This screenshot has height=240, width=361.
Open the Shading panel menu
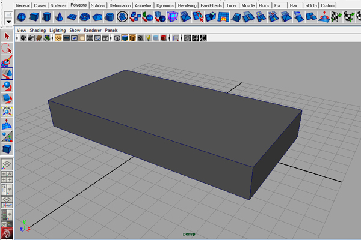(38, 29)
